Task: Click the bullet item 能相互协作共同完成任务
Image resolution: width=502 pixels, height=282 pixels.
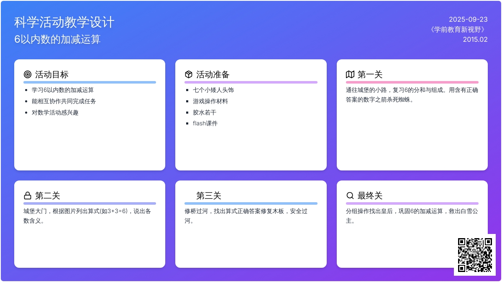Action: click(64, 101)
